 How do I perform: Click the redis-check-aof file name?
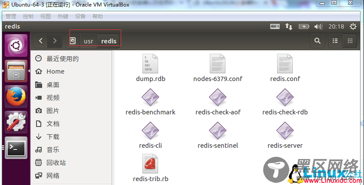(x=218, y=112)
